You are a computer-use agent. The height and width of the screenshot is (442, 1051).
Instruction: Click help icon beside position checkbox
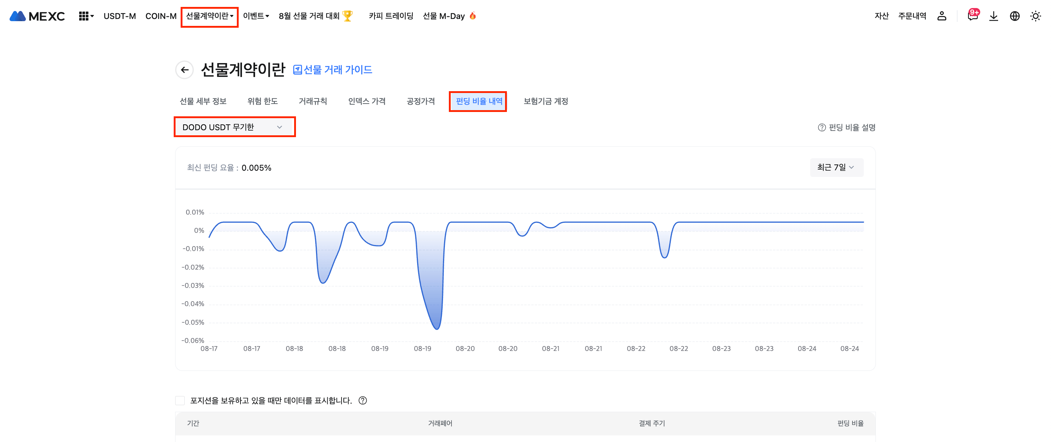pyautogui.click(x=363, y=400)
